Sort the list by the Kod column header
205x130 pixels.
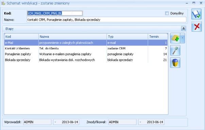pos(21,37)
